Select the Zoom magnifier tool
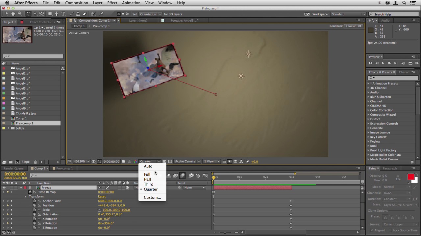This screenshot has height=236, width=421. (20, 14)
